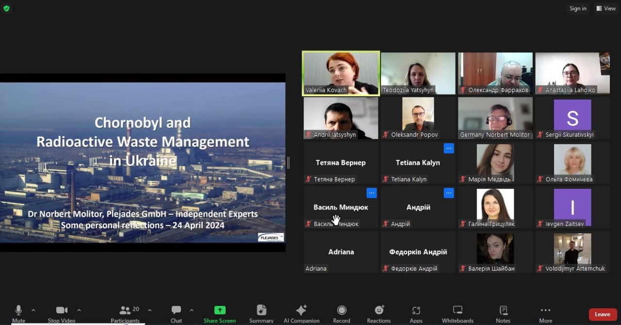
Task: Click the Summary icon
Action: pyautogui.click(x=261, y=310)
